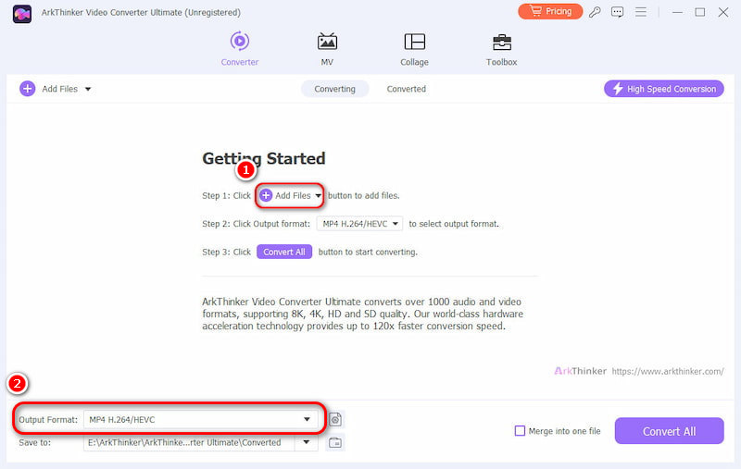Click Add Files in Getting Started step 1
Image resolution: width=741 pixels, height=469 pixels.
click(285, 195)
